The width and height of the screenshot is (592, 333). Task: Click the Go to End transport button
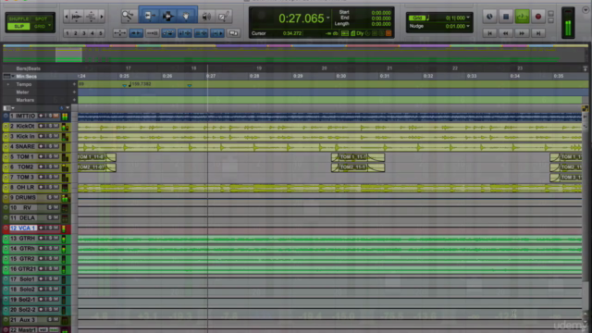pos(538,33)
